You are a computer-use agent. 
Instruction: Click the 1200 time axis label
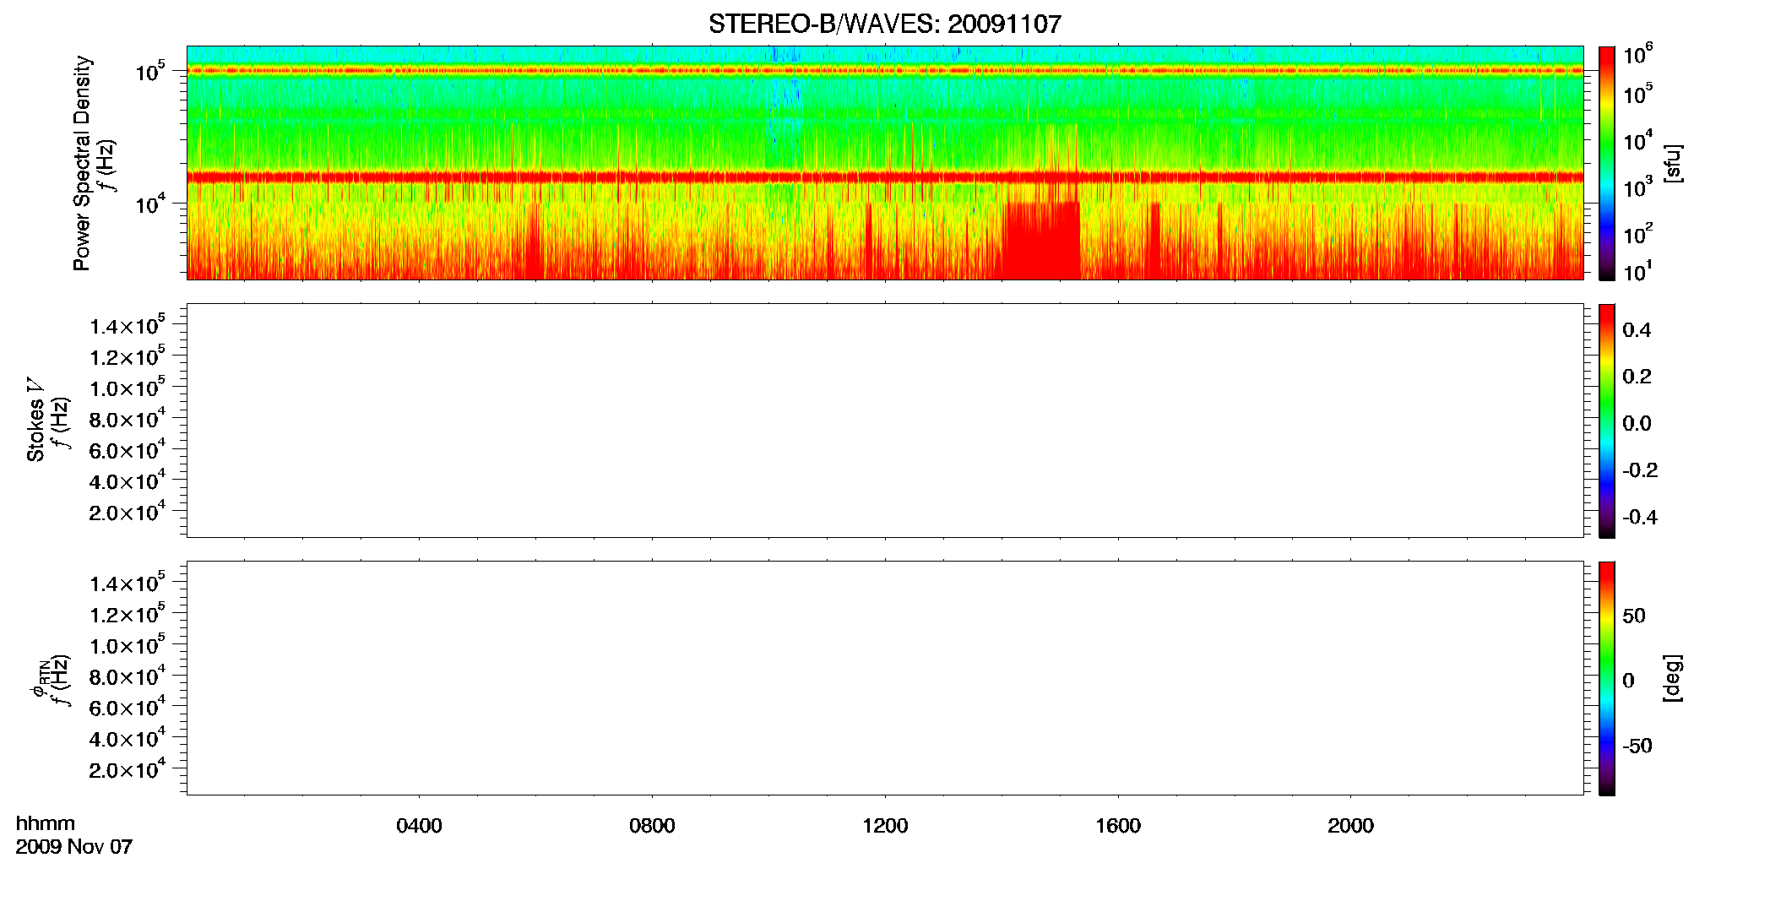tap(885, 826)
